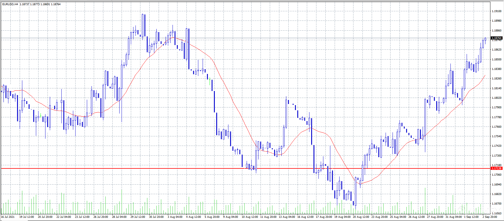This screenshot has height=221, width=504.
Task: Click the 9 Aug 04:00 time label
Action: pos(230,217)
